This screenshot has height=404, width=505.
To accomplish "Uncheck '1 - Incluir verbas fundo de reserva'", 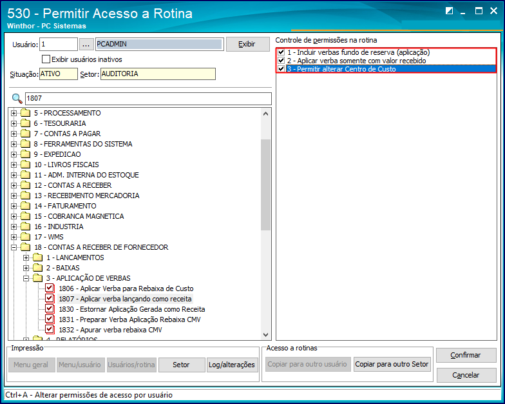I will pyautogui.click(x=281, y=52).
